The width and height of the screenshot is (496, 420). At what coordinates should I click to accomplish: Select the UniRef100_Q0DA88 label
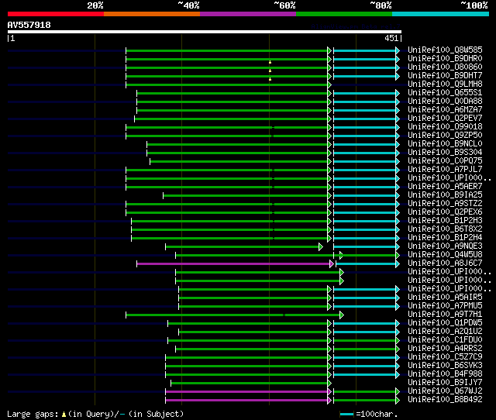point(445,101)
